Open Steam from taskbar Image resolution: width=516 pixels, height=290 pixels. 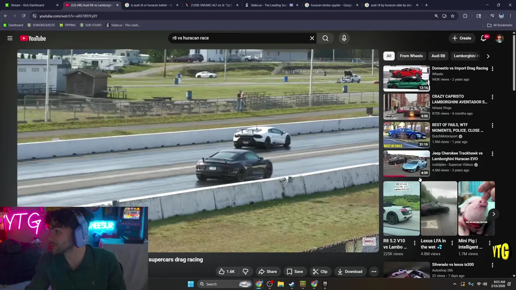(x=291, y=284)
